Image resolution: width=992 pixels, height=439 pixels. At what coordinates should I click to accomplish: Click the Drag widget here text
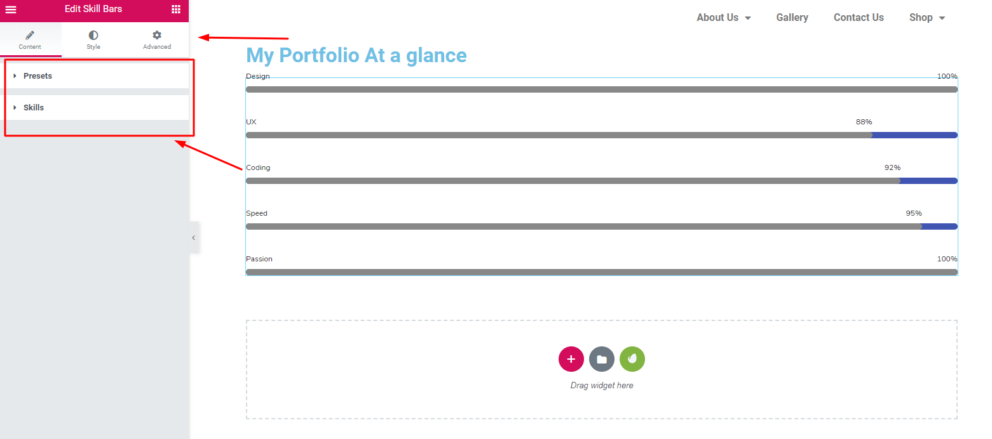pos(601,386)
